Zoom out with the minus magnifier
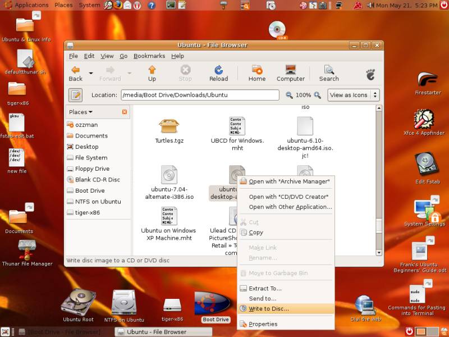 click(289, 95)
